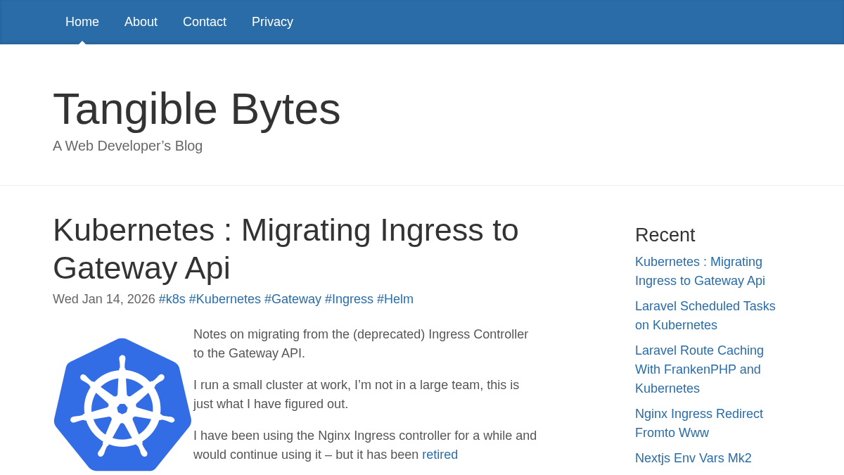Open recent post Laravel Scheduled Tasks on Kubernetes
The height and width of the screenshot is (475, 844).
[x=705, y=315]
